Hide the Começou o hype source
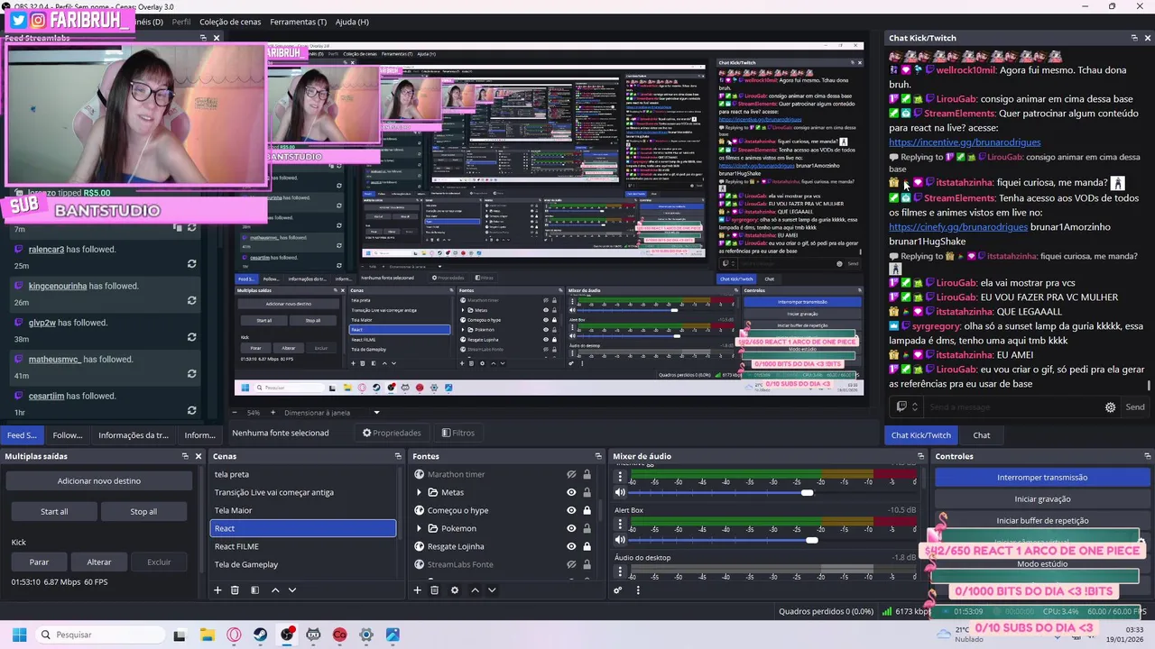Screen dimensions: 1155x649 pyautogui.click(x=571, y=510)
